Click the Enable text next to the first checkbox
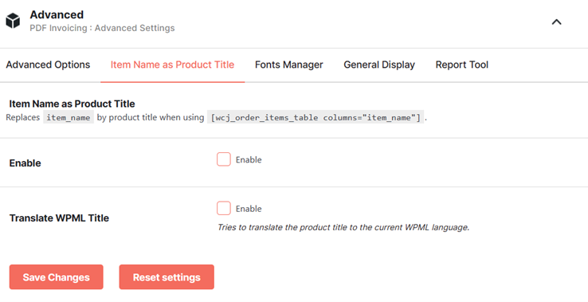588x302 pixels. click(x=249, y=160)
